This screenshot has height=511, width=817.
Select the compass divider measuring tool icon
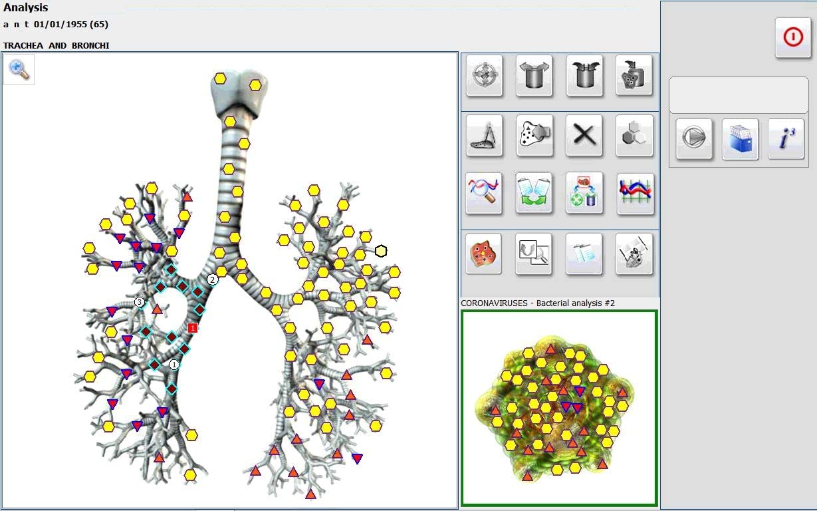(485, 136)
